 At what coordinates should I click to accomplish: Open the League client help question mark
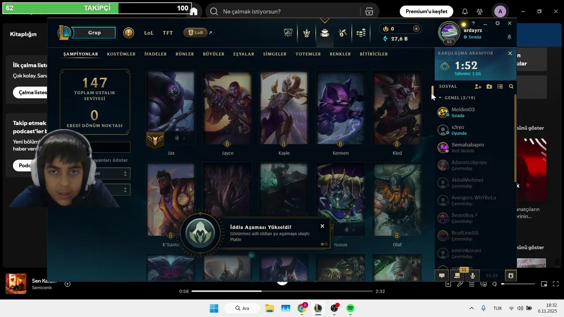click(473, 23)
